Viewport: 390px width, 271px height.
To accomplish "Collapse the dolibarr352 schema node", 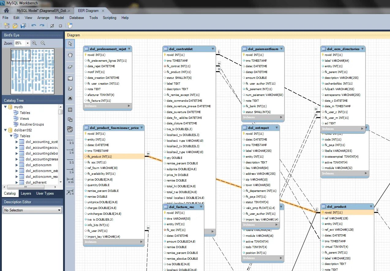I will 6,130.
